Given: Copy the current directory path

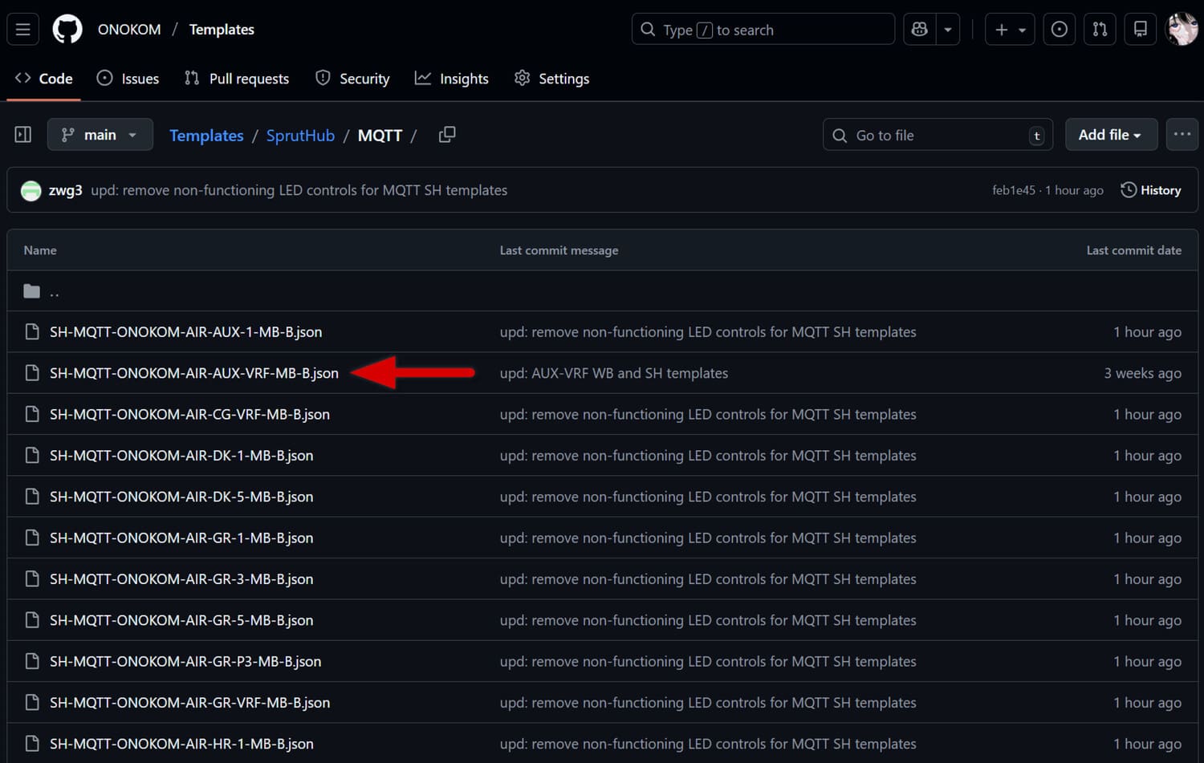Looking at the screenshot, I should coord(447,135).
